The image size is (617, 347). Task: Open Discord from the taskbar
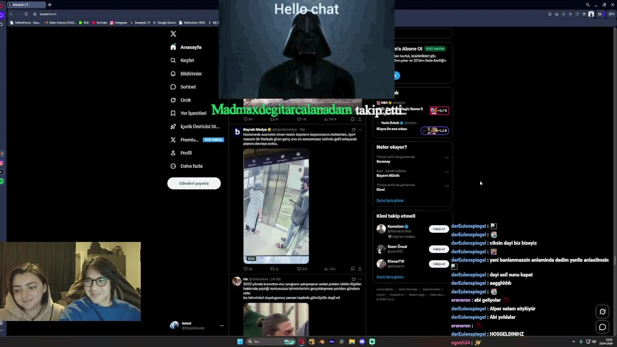362,342
